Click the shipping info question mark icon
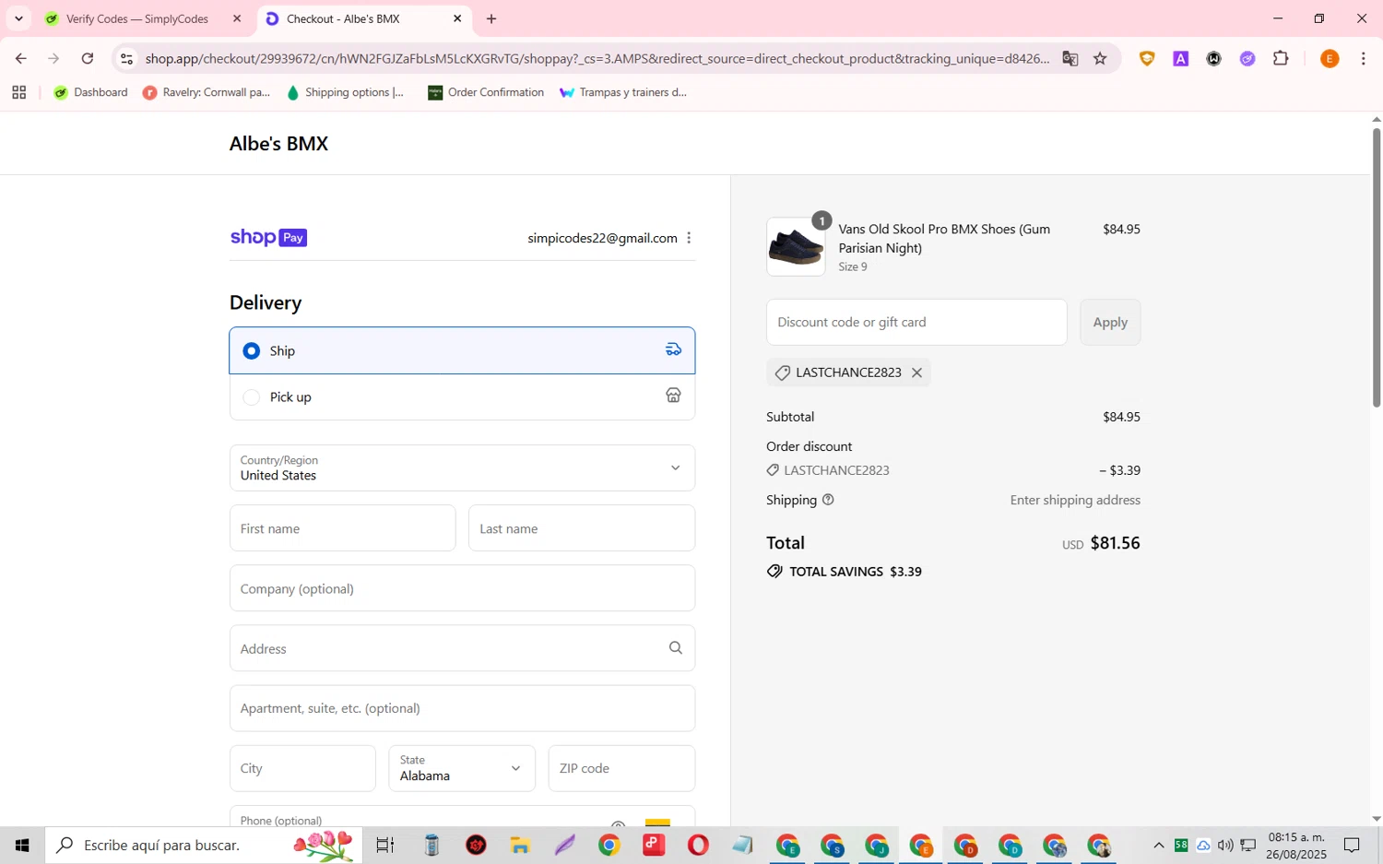This screenshot has height=864, width=1383. tap(828, 500)
